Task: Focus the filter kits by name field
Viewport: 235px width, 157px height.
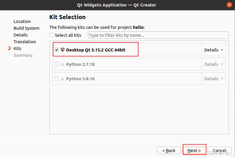Action: click(158, 35)
